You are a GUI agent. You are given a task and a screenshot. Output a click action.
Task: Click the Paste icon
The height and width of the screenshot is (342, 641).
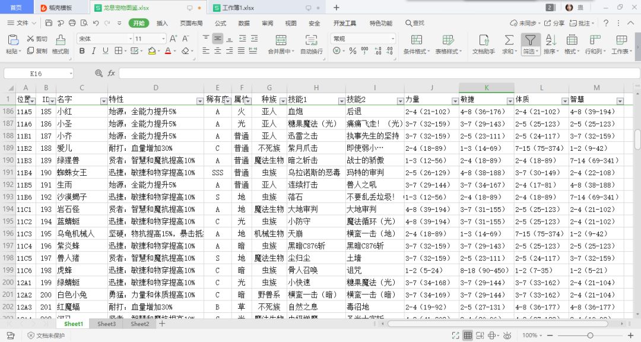(x=13, y=40)
